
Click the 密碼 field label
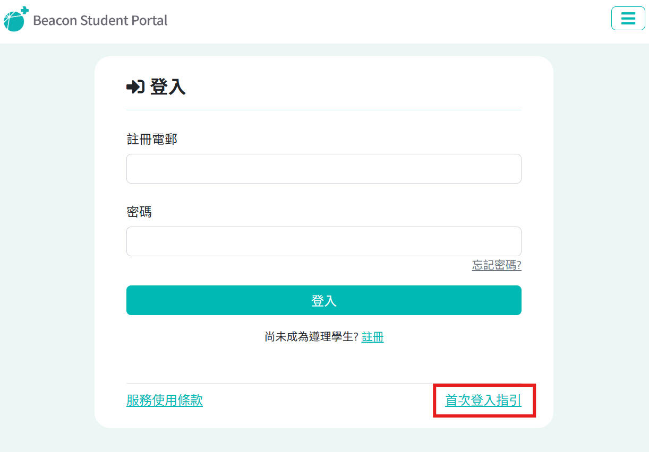139,212
